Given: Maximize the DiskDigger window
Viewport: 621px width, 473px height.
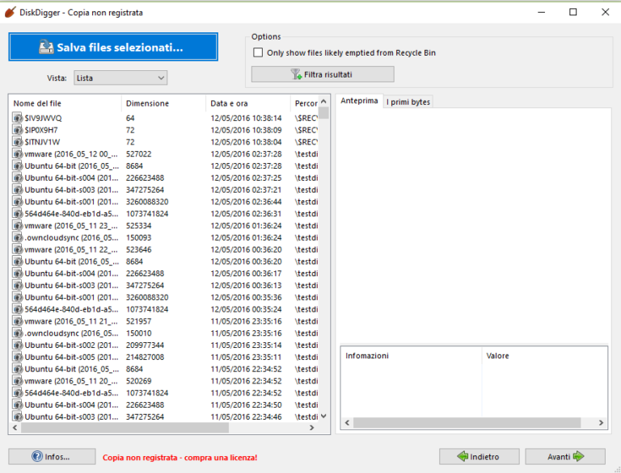Looking at the screenshot, I should click(x=572, y=12).
